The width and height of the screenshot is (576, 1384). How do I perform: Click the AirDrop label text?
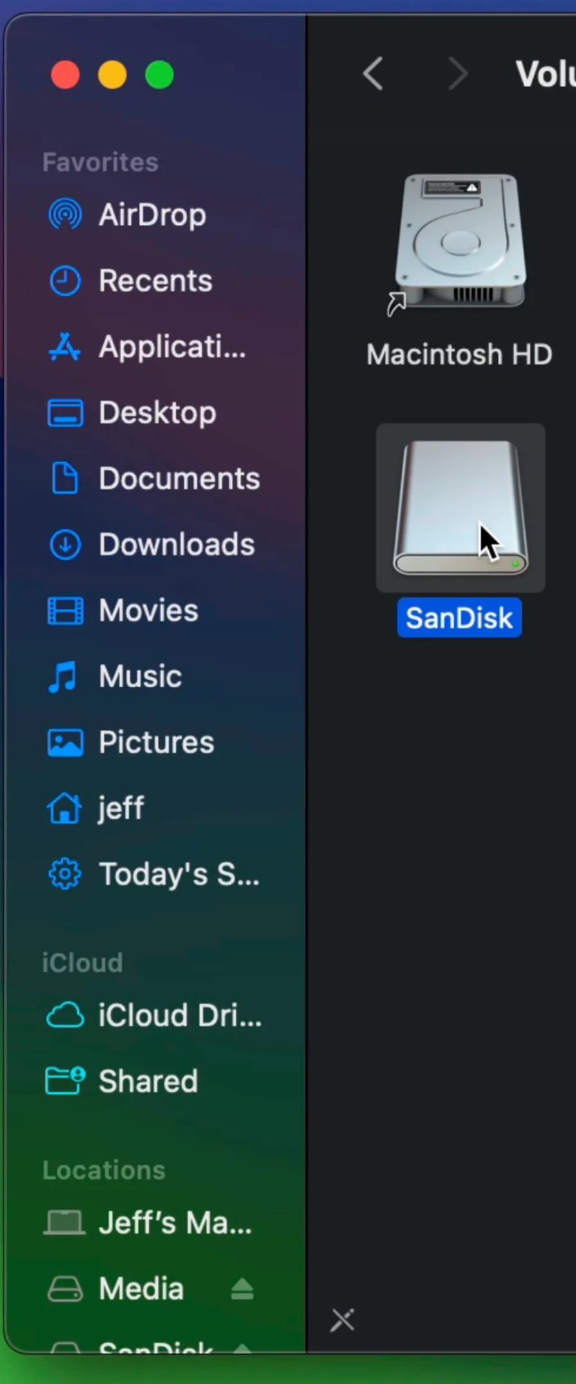pyautogui.click(x=152, y=215)
